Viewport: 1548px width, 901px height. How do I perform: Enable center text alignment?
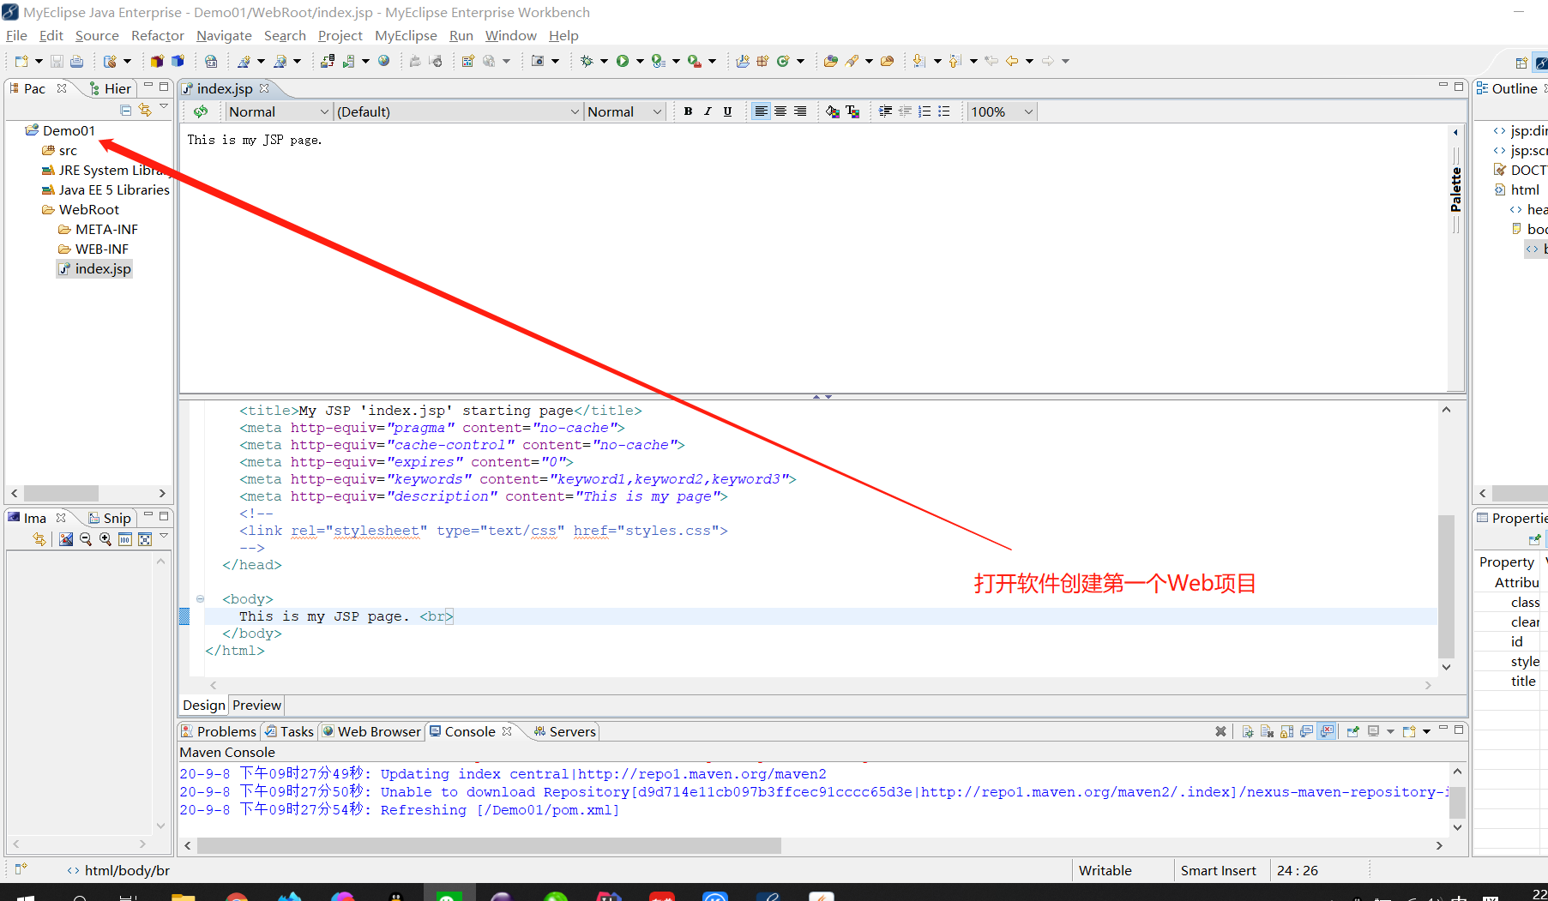tap(780, 111)
